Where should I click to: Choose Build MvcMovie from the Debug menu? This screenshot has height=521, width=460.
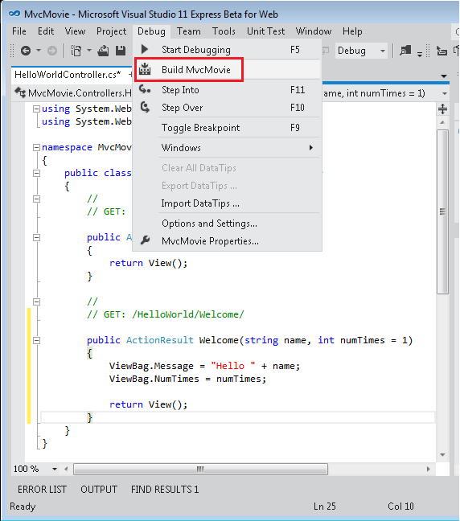pyautogui.click(x=228, y=69)
